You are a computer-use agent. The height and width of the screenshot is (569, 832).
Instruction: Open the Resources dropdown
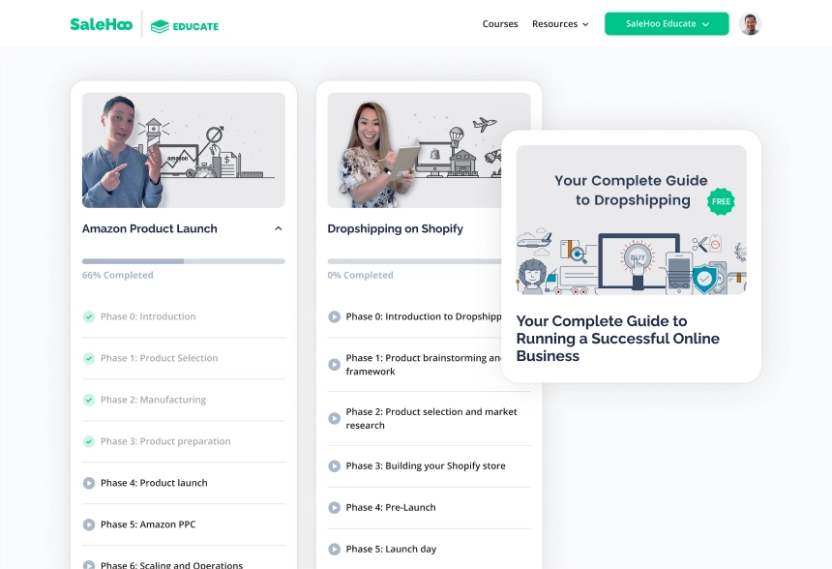560,23
